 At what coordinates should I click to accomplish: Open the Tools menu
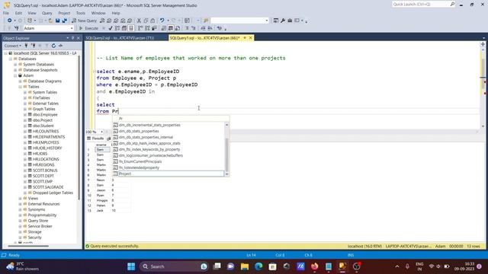click(81, 13)
